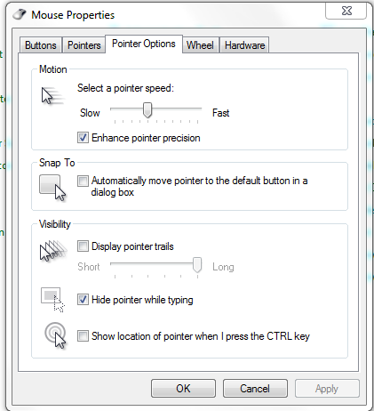
Task: Uncheck Hide pointer while typing
Action: (83, 300)
